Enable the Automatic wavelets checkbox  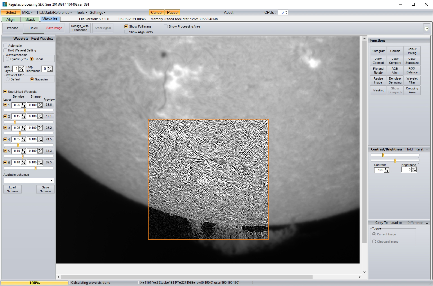[5, 46]
